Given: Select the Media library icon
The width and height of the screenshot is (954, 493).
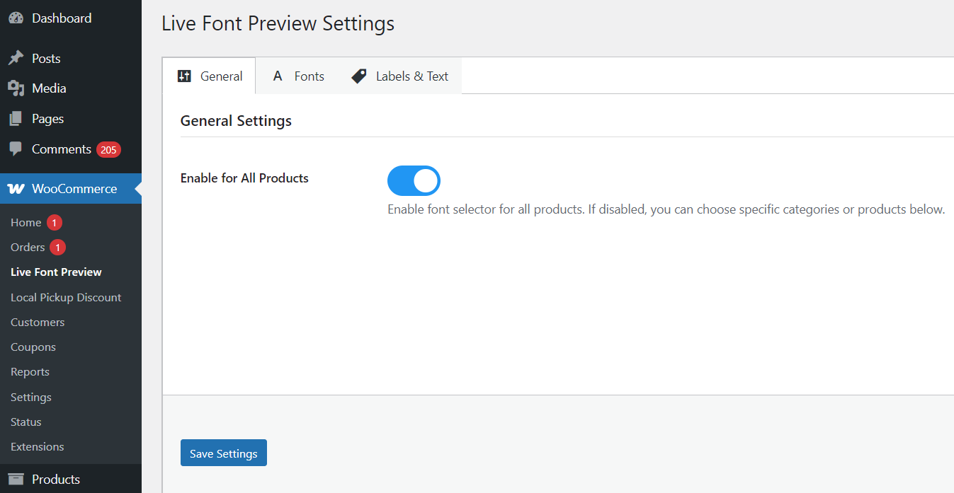Looking at the screenshot, I should 16,88.
